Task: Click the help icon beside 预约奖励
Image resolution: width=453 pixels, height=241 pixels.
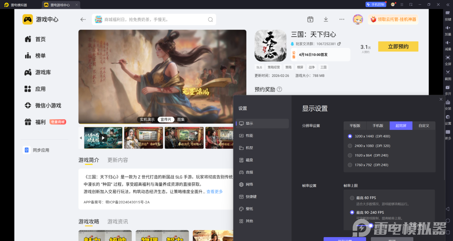Action: pyautogui.click(x=279, y=89)
